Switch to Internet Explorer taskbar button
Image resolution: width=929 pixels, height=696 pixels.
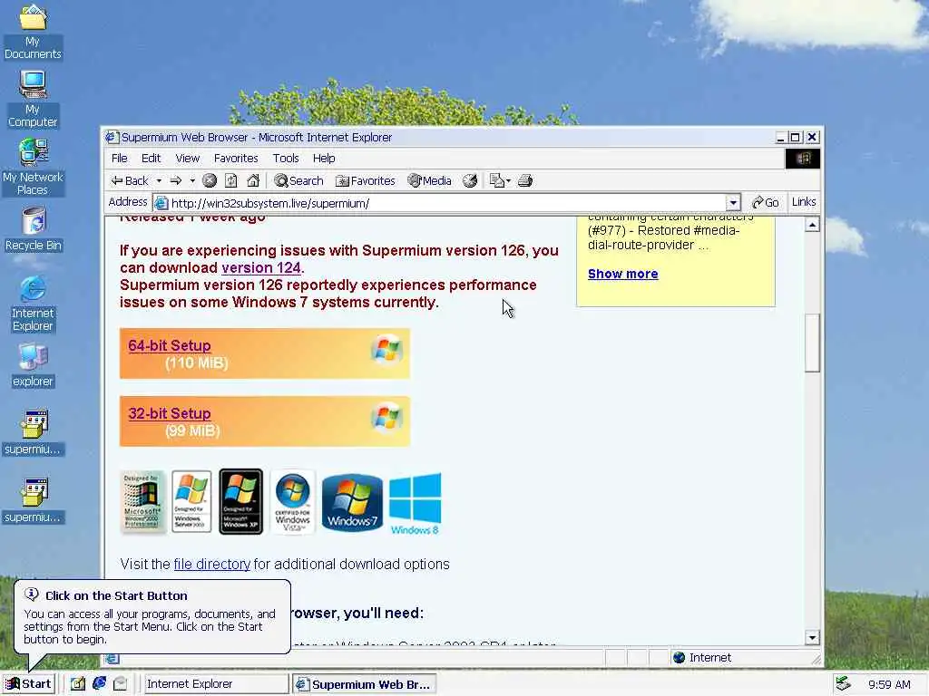click(216, 684)
